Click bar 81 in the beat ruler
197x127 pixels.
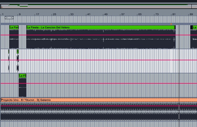click(174, 14)
